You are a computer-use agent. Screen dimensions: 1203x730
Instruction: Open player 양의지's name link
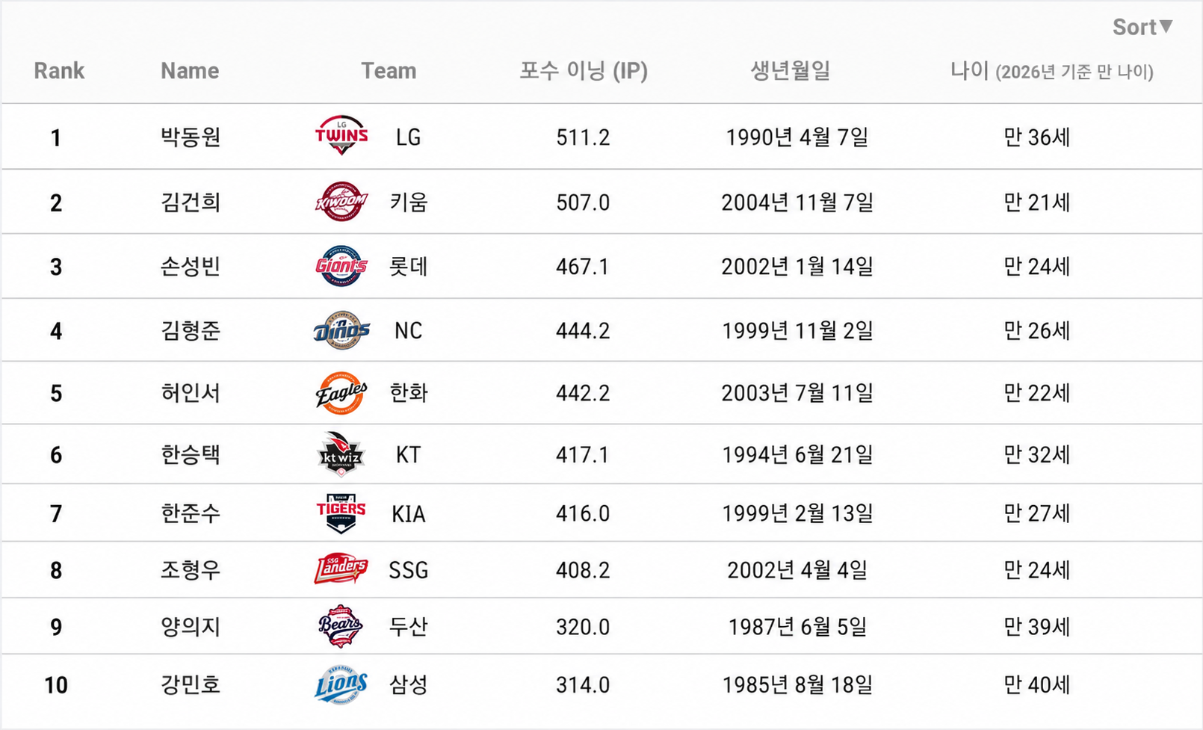pos(191,626)
